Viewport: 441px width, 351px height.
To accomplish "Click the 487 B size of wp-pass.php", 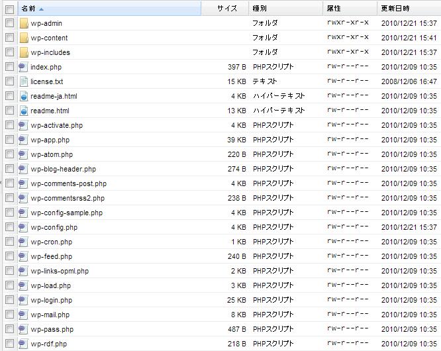I will click(x=237, y=329).
